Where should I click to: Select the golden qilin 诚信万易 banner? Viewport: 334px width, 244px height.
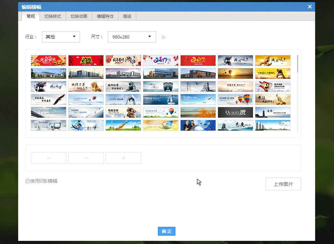coord(86,86)
